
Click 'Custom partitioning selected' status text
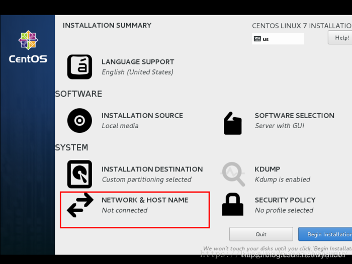(x=147, y=180)
